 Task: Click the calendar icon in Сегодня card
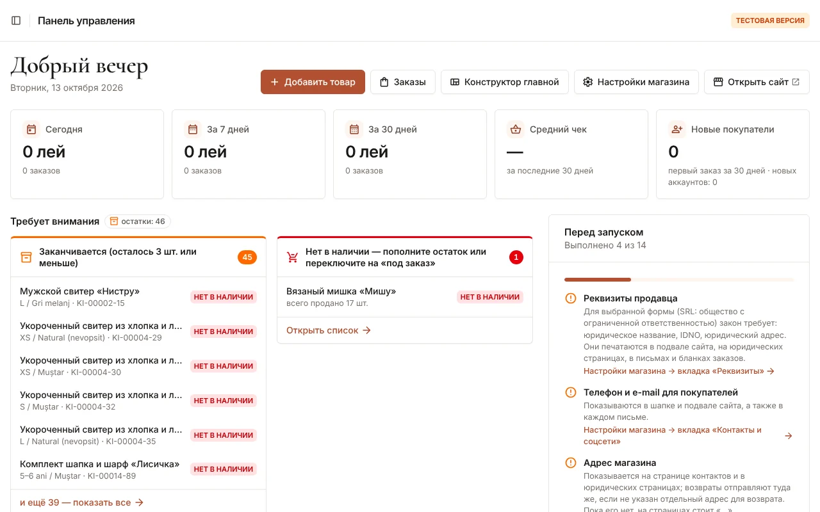[31, 129]
